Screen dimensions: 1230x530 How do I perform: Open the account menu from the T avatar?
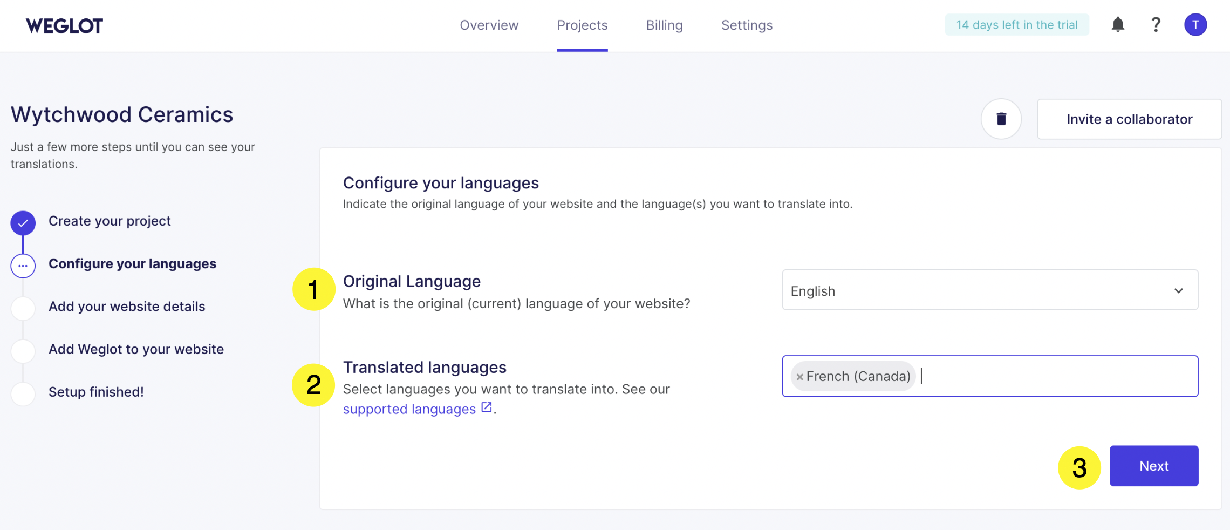pyautogui.click(x=1195, y=25)
